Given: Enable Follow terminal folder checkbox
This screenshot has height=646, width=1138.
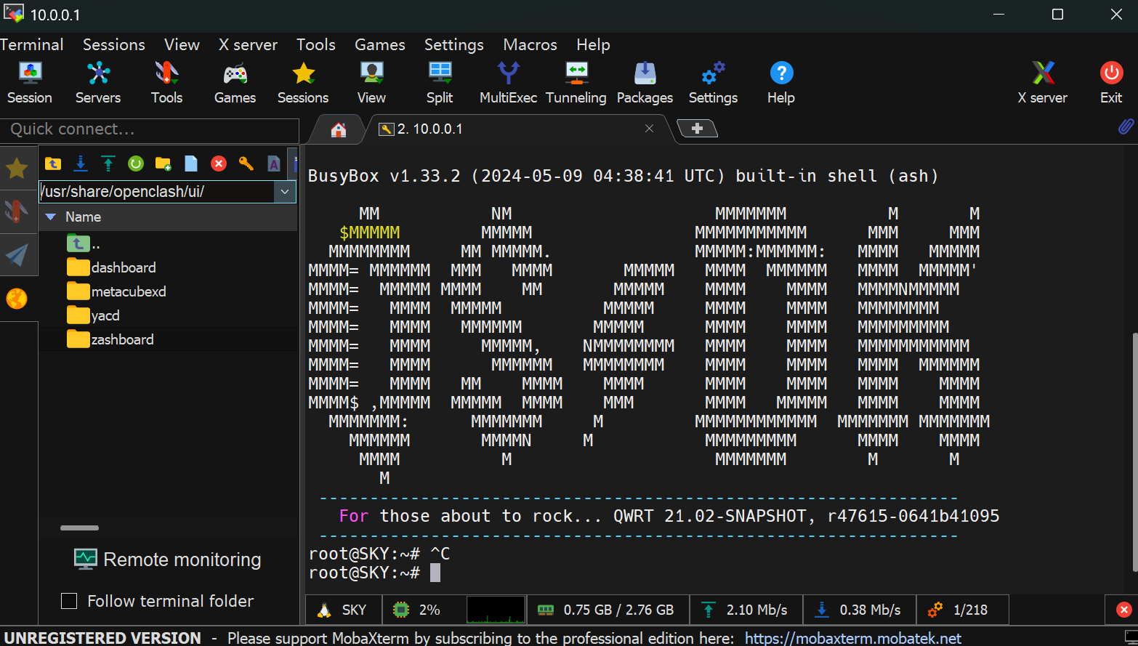Looking at the screenshot, I should coord(70,601).
